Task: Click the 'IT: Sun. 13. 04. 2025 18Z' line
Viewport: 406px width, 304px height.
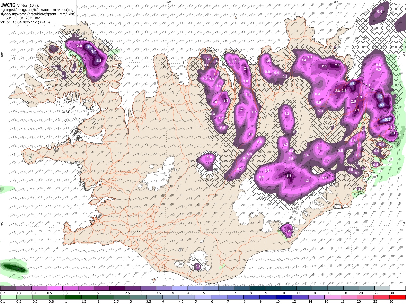Action: click(20, 18)
